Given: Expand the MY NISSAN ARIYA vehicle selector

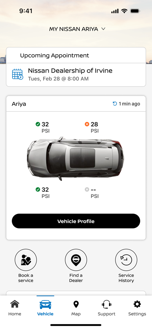Looking at the screenshot, I should 77,29.
